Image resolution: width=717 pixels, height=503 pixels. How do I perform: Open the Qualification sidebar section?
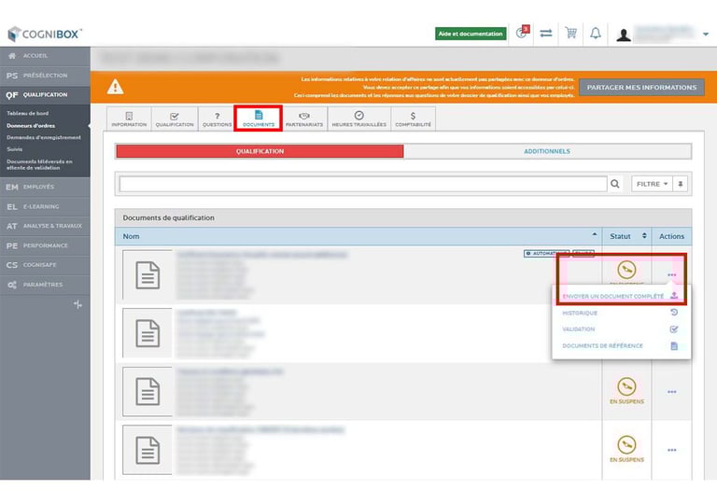tap(45, 94)
